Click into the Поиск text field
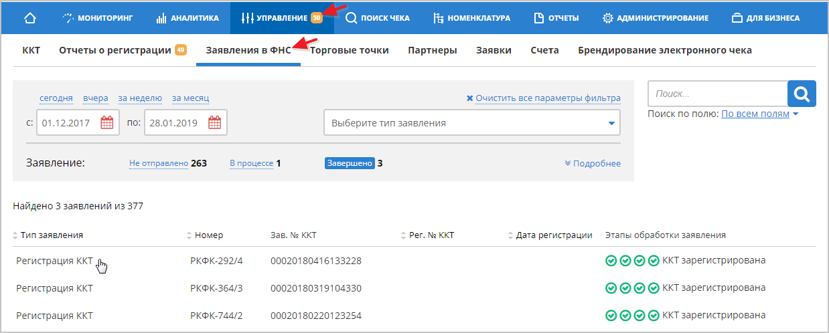The height and width of the screenshot is (333, 829). pyautogui.click(x=717, y=94)
